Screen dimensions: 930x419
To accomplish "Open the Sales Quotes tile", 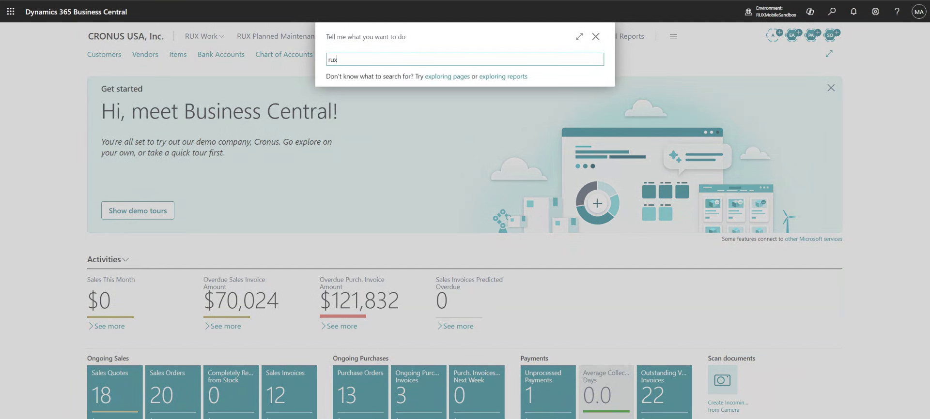I will pyautogui.click(x=115, y=392).
